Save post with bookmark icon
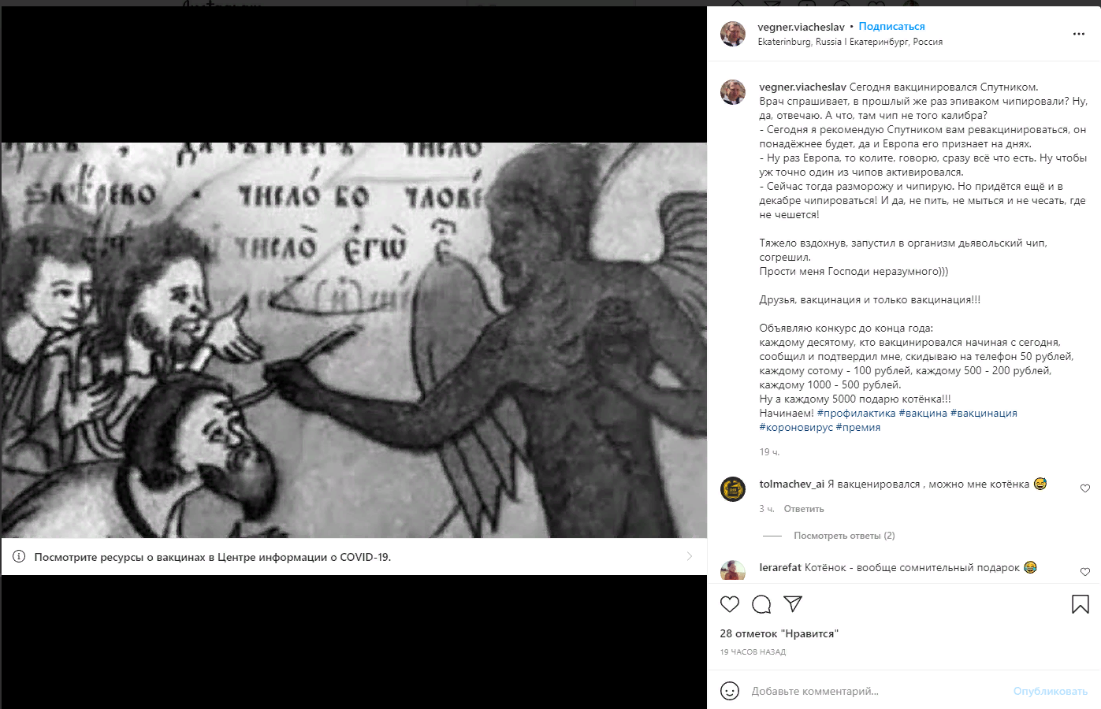 click(1081, 604)
